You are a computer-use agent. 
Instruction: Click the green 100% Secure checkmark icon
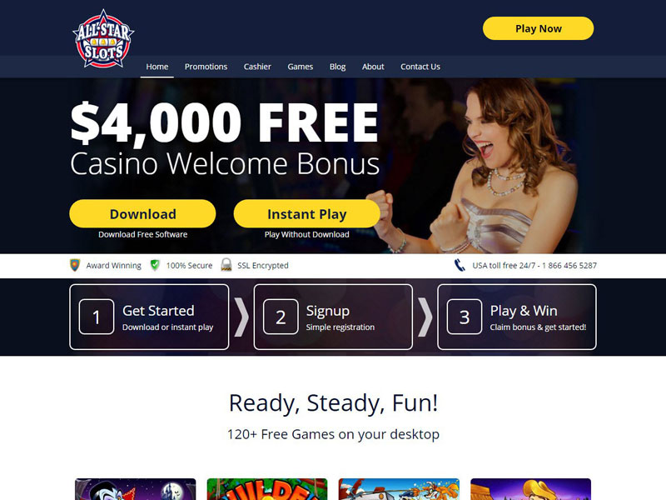(x=155, y=265)
